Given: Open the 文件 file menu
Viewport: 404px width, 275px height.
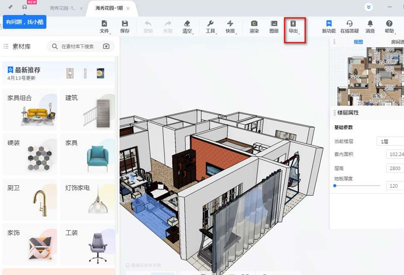Looking at the screenshot, I should (105, 27).
